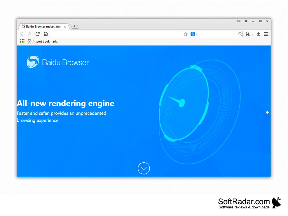The width and height of the screenshot is (288, 216).
Task: Open the feedback speech bubble icon
Action: 239,21
